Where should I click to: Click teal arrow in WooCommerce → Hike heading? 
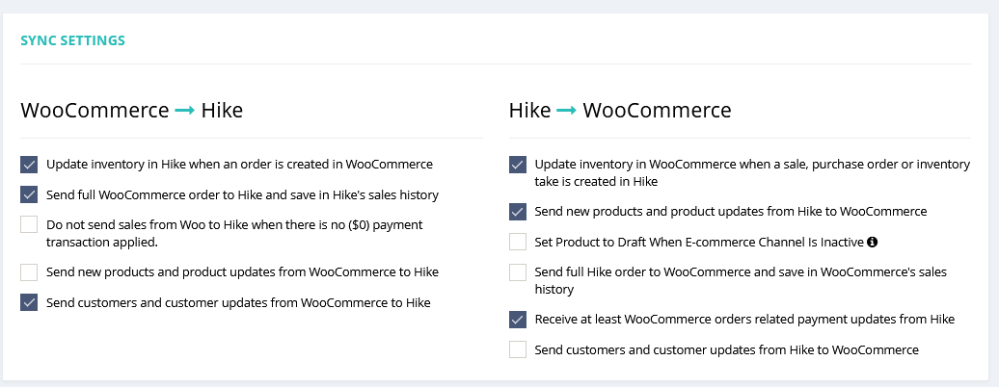pos(185,111)
